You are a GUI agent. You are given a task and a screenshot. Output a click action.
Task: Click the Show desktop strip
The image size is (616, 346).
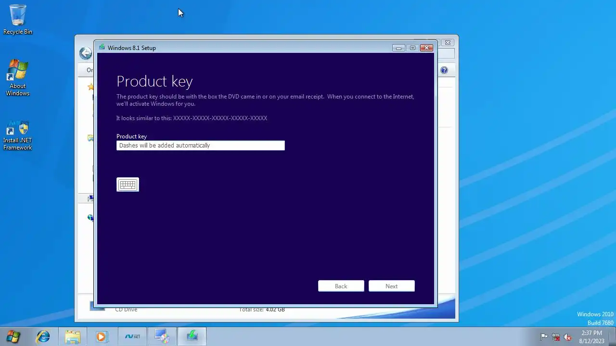612,336
